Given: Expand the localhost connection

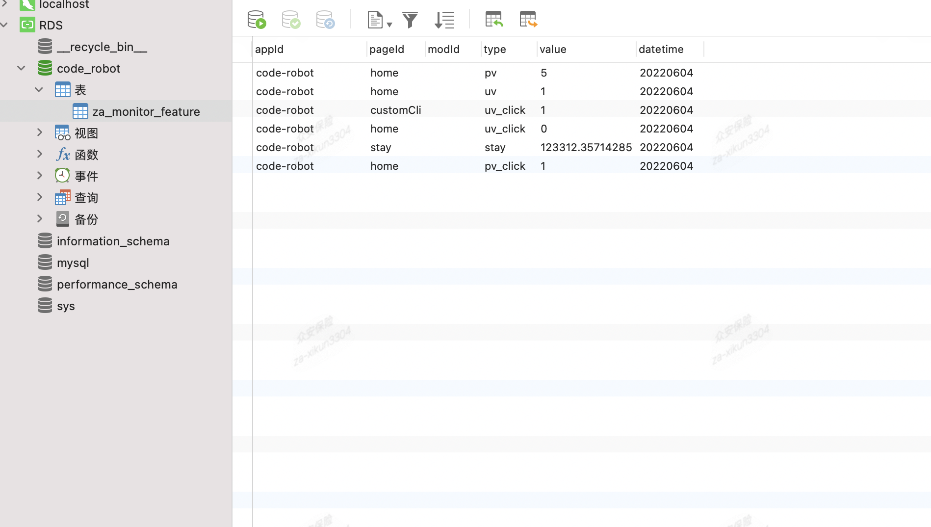Looking at the screenshot, I should point(4,3).
